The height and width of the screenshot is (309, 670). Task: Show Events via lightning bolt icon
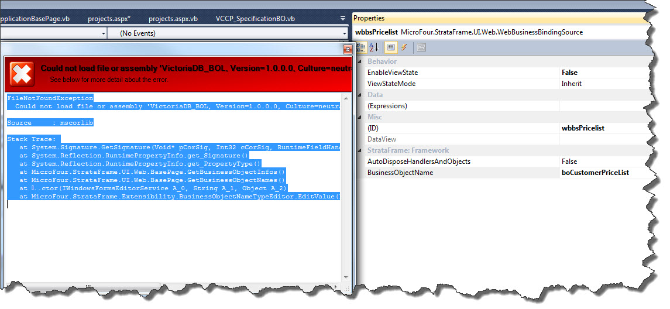(404, 47)
